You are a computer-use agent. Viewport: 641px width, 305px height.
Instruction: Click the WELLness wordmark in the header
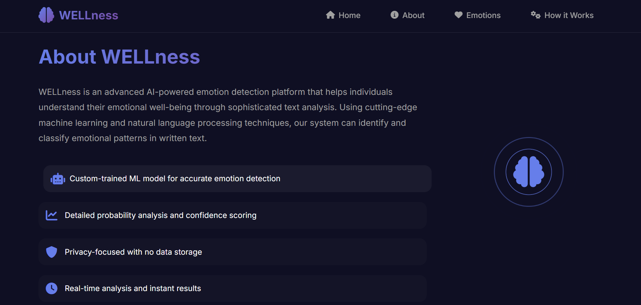point(89,15)
